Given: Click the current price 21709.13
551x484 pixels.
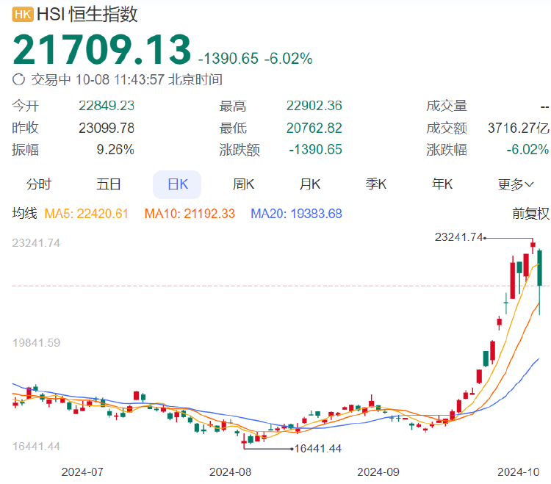Looking at the screenshot, I should [x=102, y=49].
